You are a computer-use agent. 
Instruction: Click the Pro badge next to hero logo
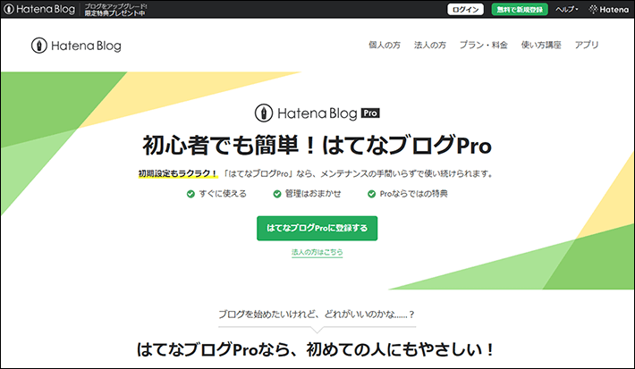pyautogui.click(x=370, y=113)
